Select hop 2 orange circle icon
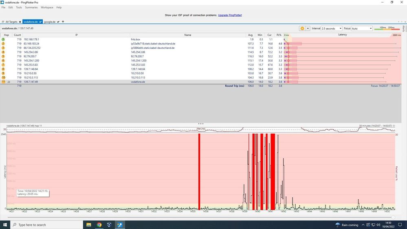Image resolution: width=407 pixels, height=229 pixels. click(x=3, y=44)
